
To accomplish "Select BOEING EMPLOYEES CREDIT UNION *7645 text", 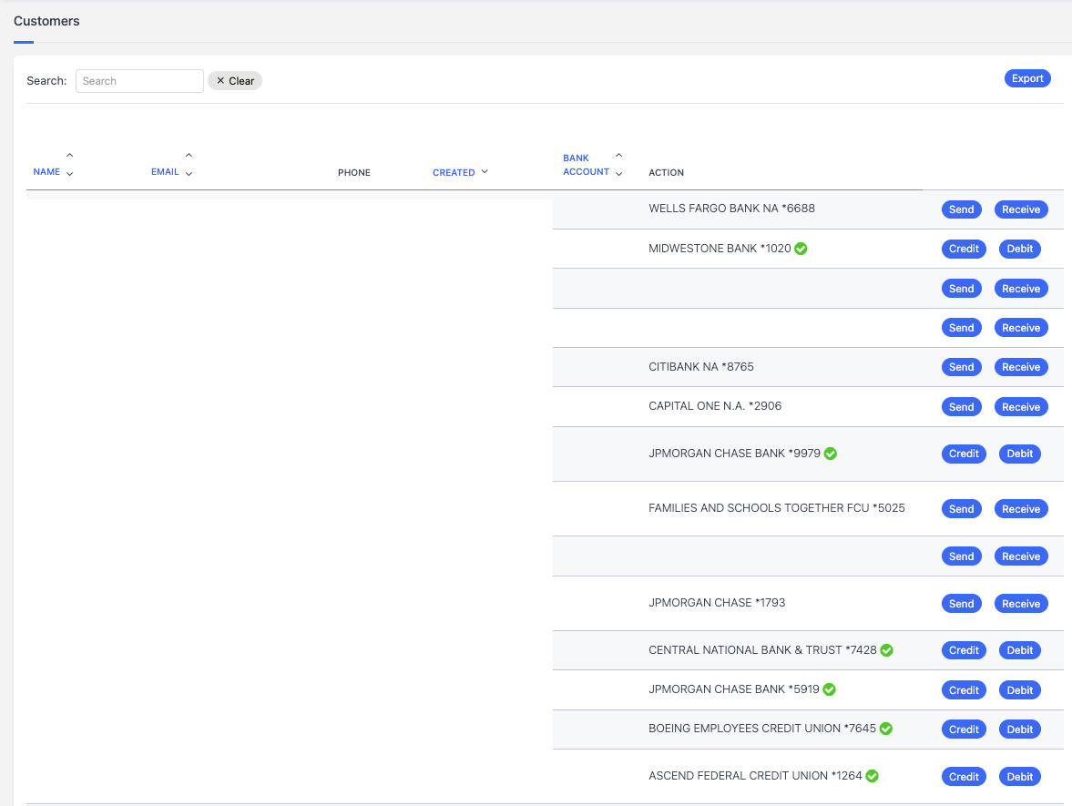I will [761, 729].
